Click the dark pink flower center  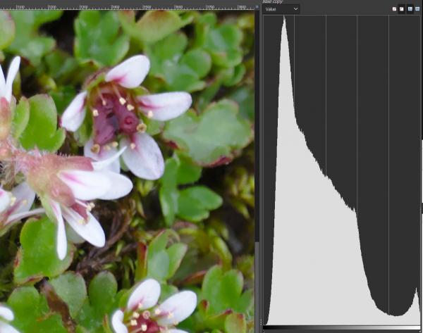point(116,120)
